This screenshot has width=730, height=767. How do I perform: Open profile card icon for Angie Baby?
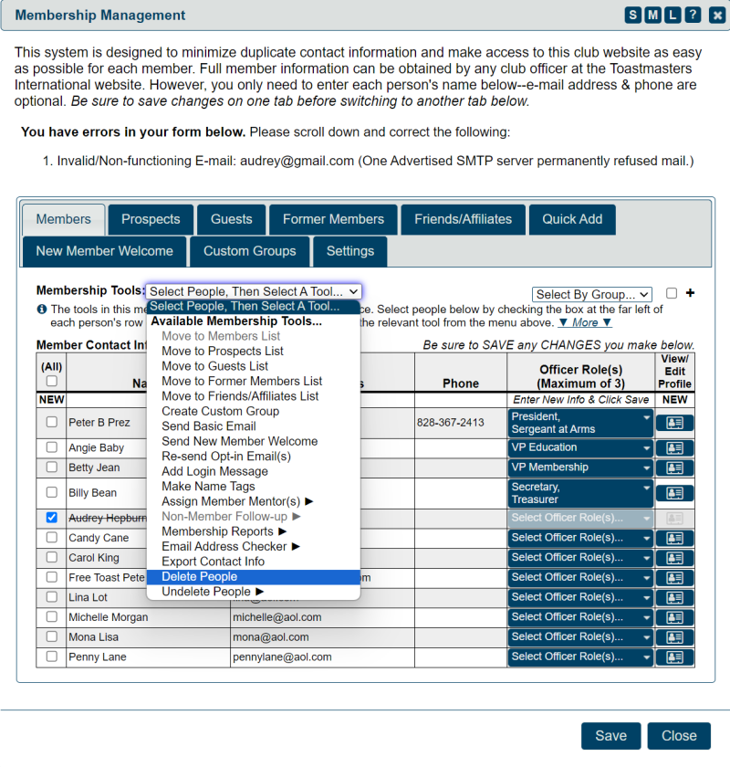[x=674, y=448]
